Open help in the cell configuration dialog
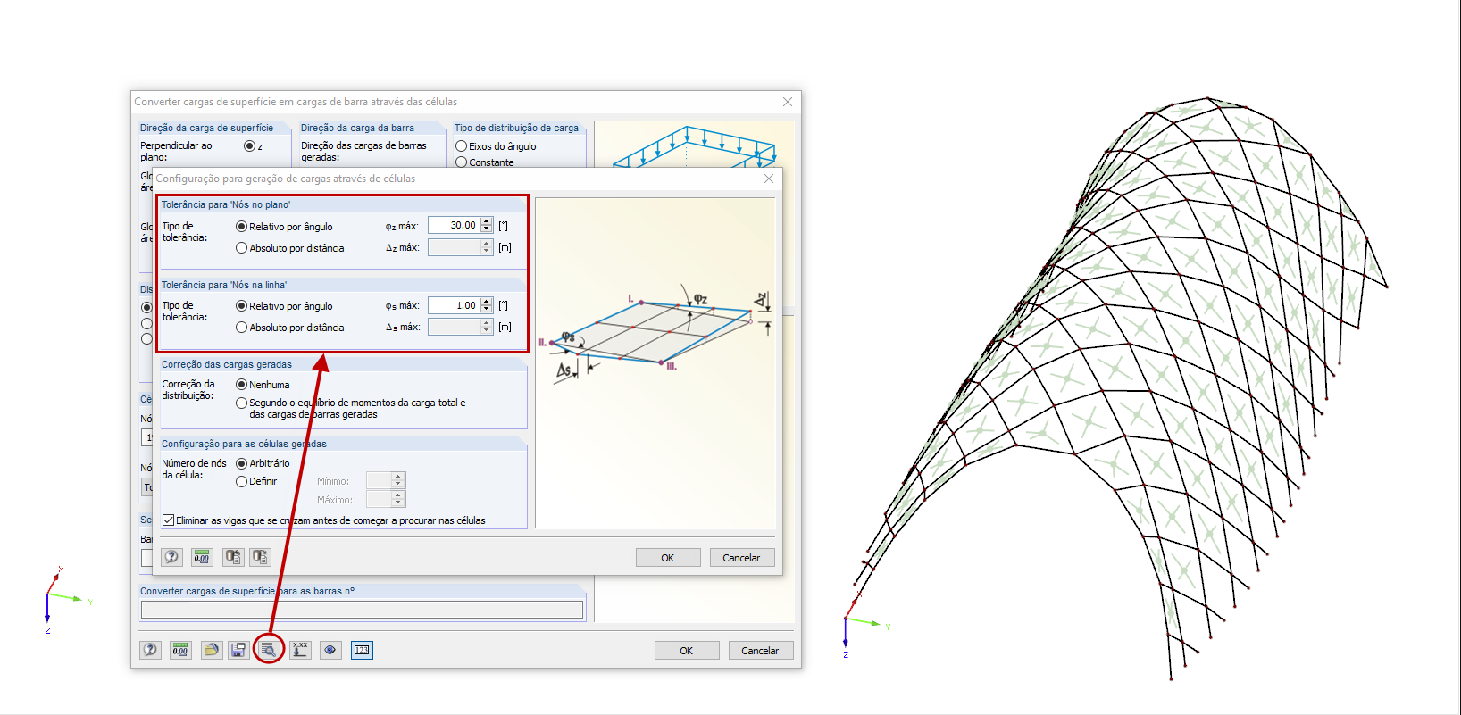The image size is (1461, 715). 171,557
